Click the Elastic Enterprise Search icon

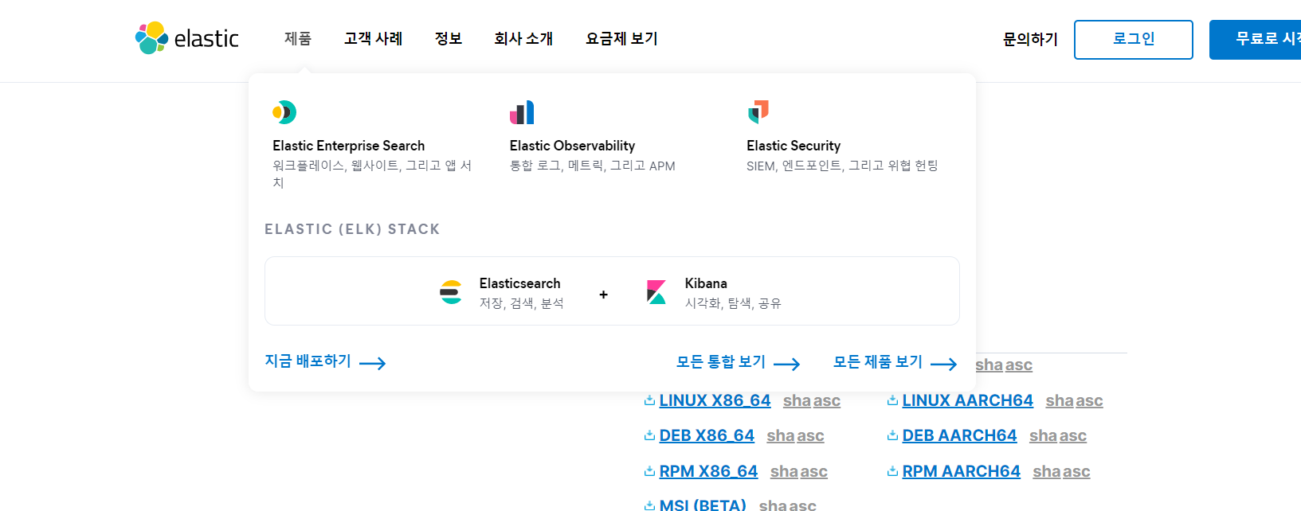click(284, 112)
